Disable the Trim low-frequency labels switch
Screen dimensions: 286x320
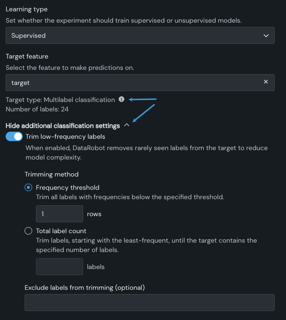(14, 136)
